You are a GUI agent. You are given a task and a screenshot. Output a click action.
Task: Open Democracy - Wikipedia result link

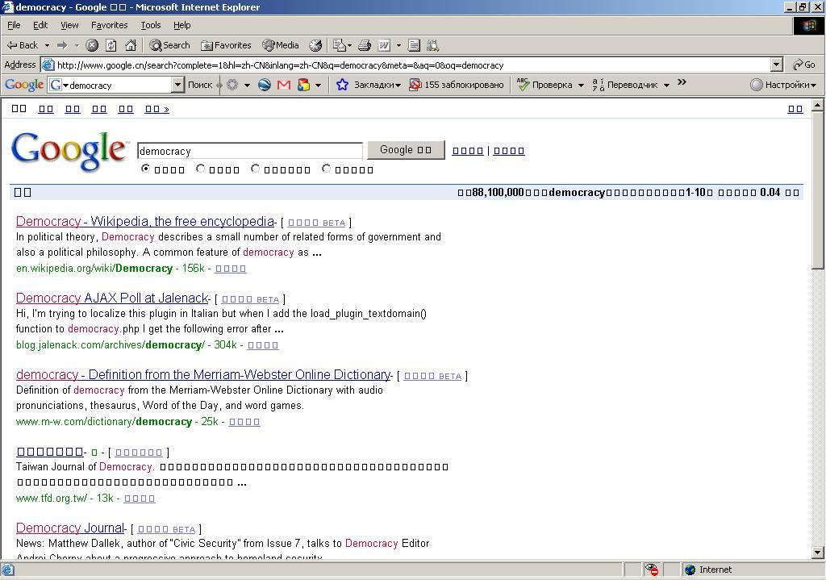pos(145,221)
